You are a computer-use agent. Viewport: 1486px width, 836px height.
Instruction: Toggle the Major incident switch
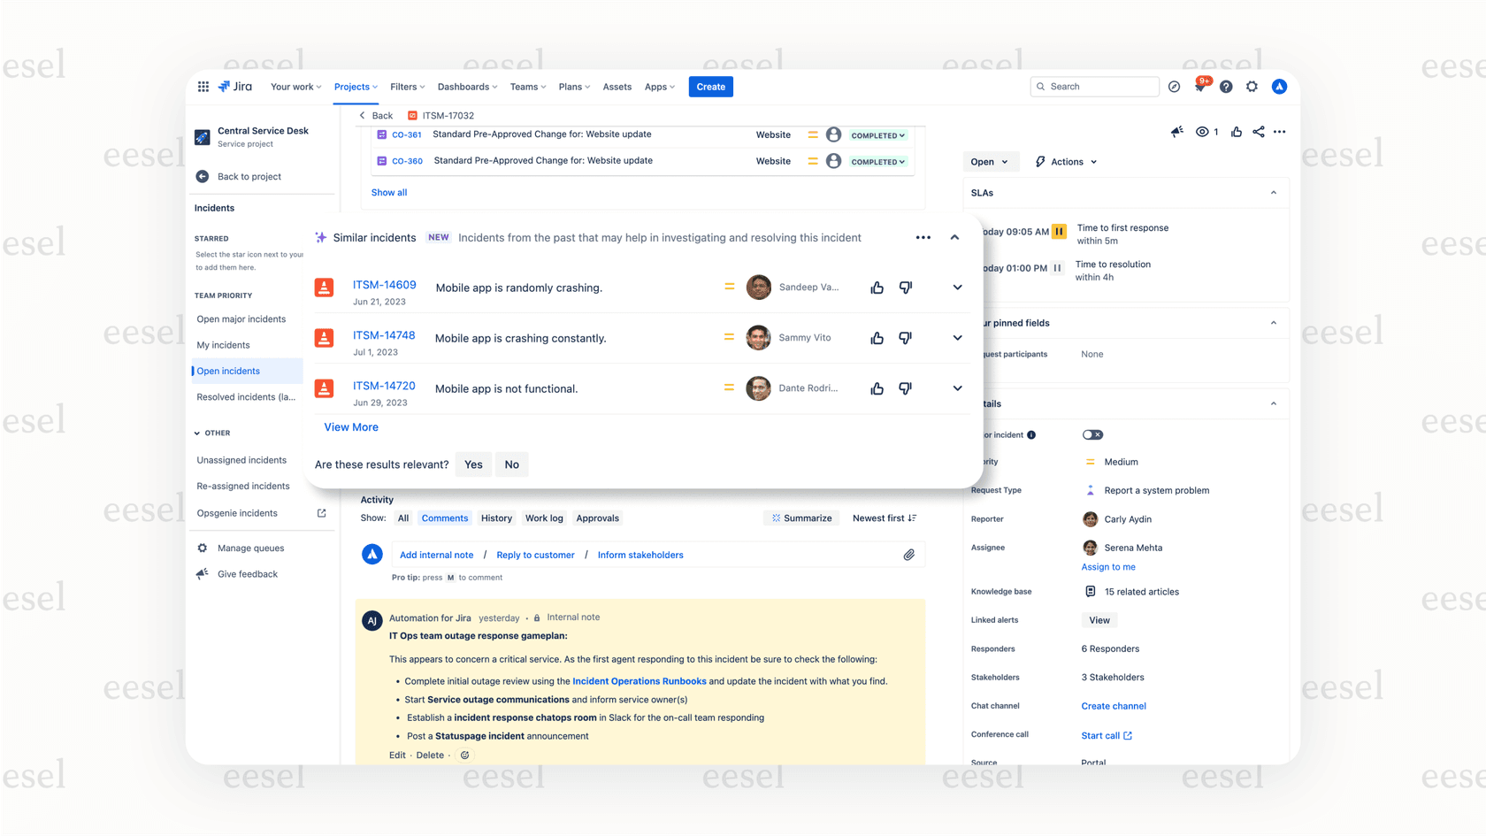click(x=1092, y=434)
